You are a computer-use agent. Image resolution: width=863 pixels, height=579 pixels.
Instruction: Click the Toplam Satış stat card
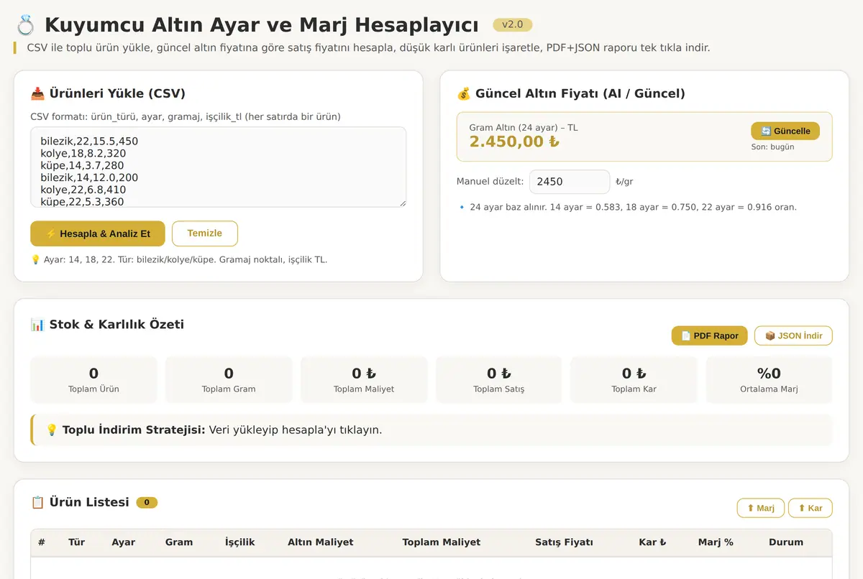(x=499, y=380)
